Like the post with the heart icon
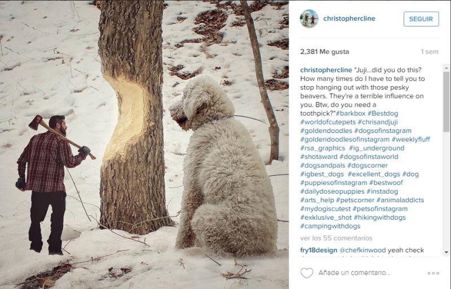 pyautogui.click(x=307, y=273)
